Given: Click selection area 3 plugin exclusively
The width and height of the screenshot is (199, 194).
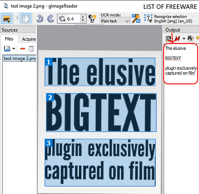Looking at the screenshot, I should pos(100,162).
